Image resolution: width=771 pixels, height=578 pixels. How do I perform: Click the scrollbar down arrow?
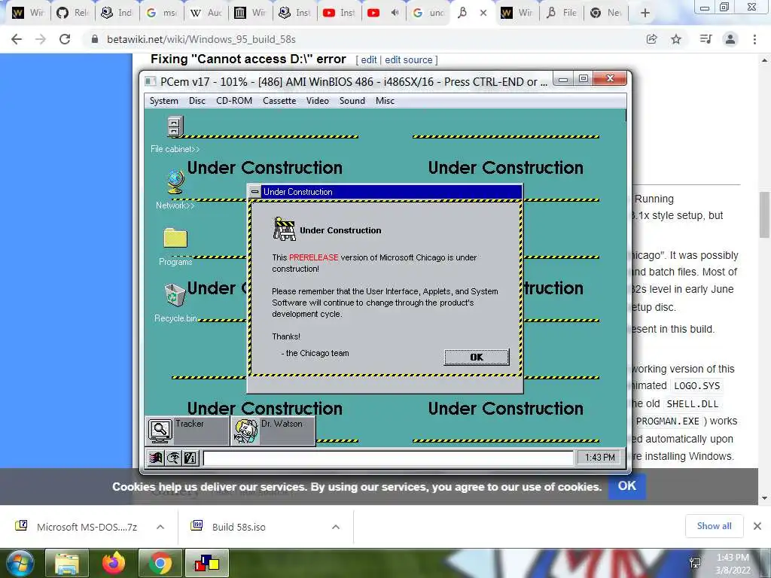pos(764,498)
